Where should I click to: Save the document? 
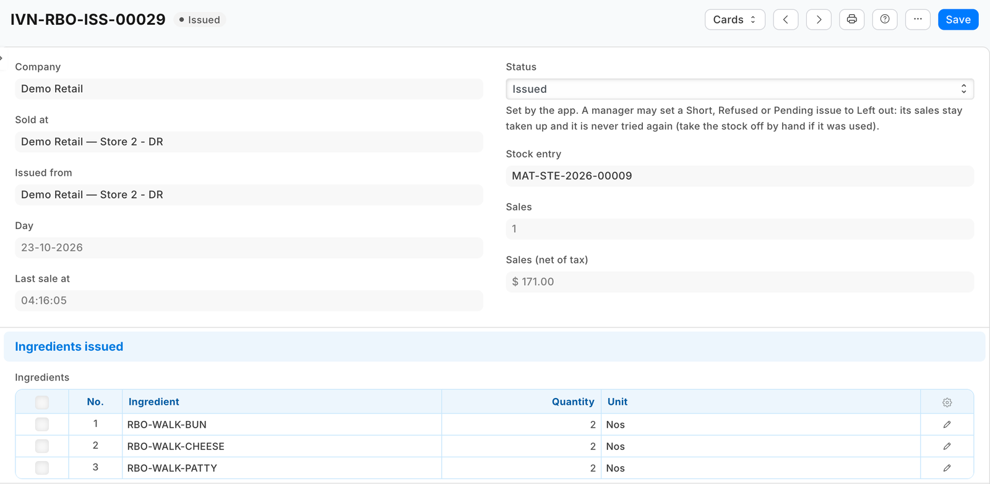coord(958,20)
